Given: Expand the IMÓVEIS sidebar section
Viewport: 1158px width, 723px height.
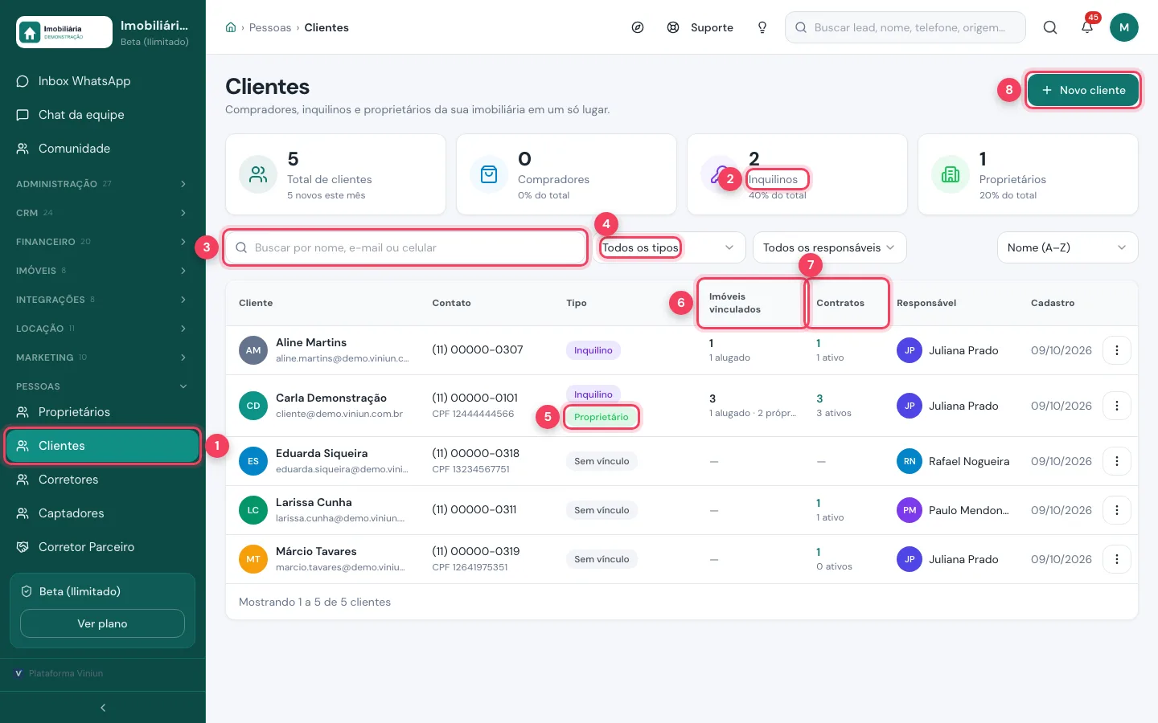Looking at the screenshot, I should coord(103,271).
